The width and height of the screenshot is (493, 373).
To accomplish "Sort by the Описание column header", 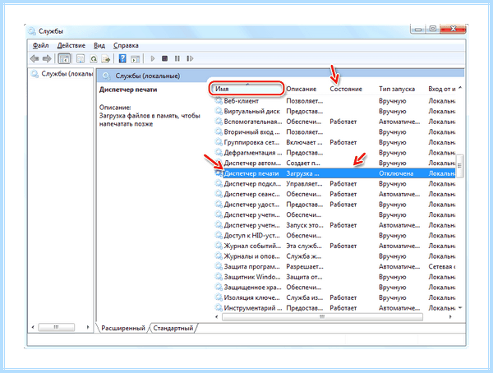I will [302, 89].
